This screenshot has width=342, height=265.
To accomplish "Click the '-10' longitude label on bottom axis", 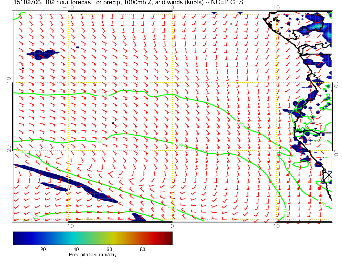I will click(x=68, y=226).
